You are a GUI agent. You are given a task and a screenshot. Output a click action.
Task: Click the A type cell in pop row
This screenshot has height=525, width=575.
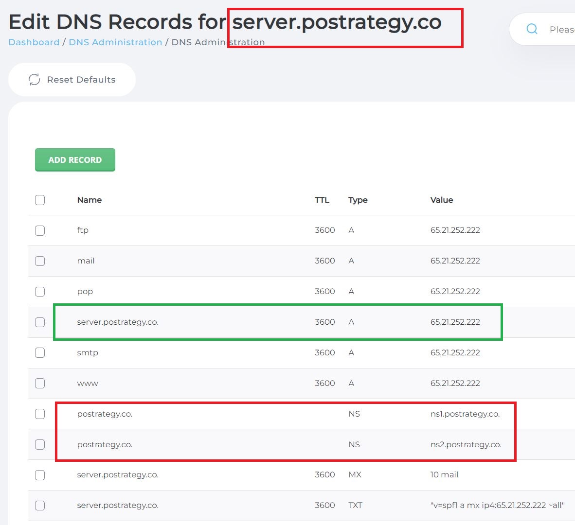point(351,292)
